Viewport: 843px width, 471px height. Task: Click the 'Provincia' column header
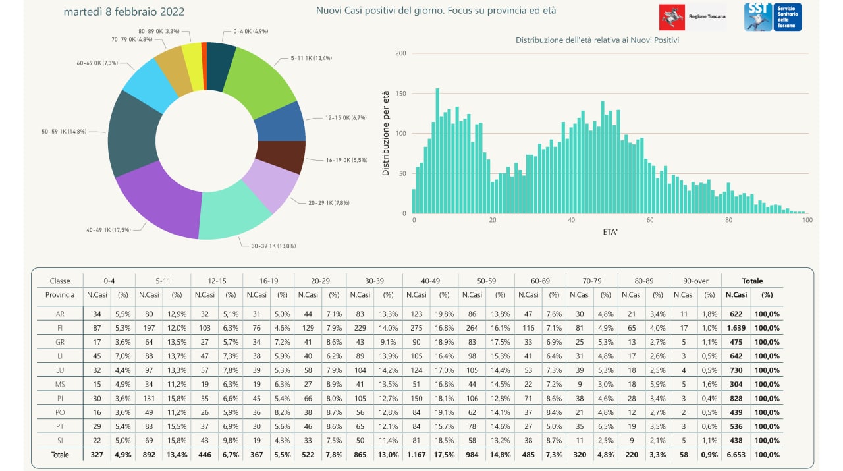(x=60, y=294)
